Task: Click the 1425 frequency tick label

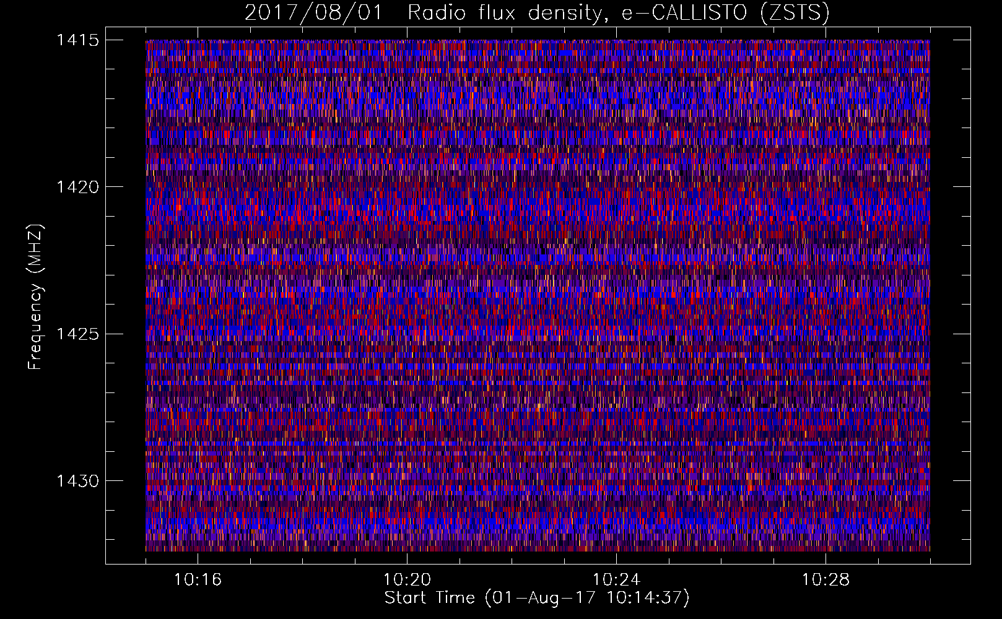Action: pos(78,334)
